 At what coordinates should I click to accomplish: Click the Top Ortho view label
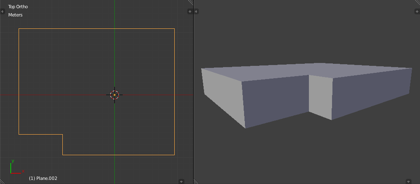[x=18, y=7]
